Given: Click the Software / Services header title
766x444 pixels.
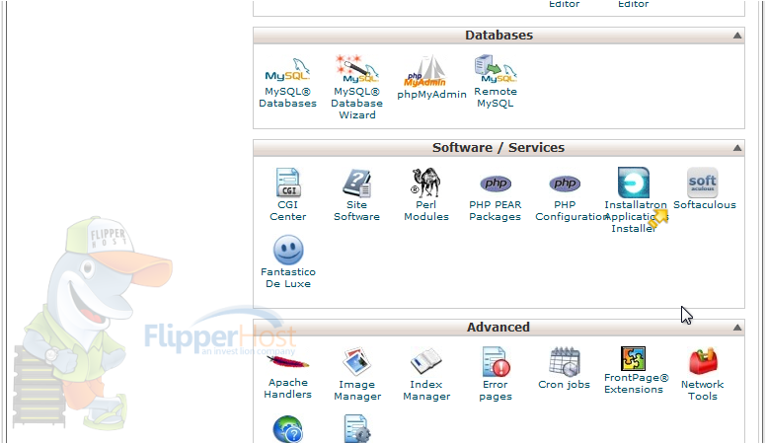Looking at the screenshot, I should point(498,148).
